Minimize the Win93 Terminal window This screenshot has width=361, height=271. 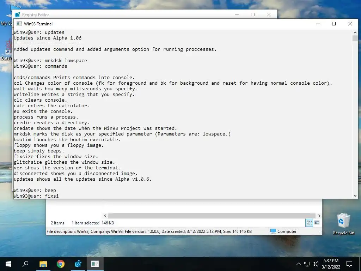(318, 24)
